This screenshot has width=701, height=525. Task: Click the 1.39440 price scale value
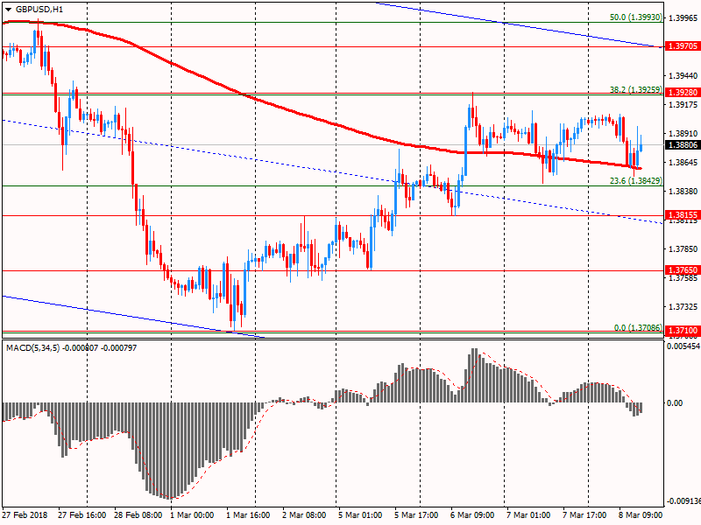coord(683,75)
